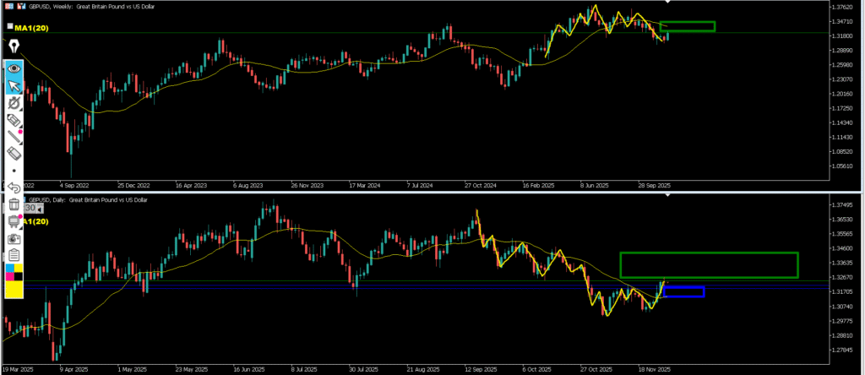
Task: Click the pen nib drawing icon
Action: 14,45
